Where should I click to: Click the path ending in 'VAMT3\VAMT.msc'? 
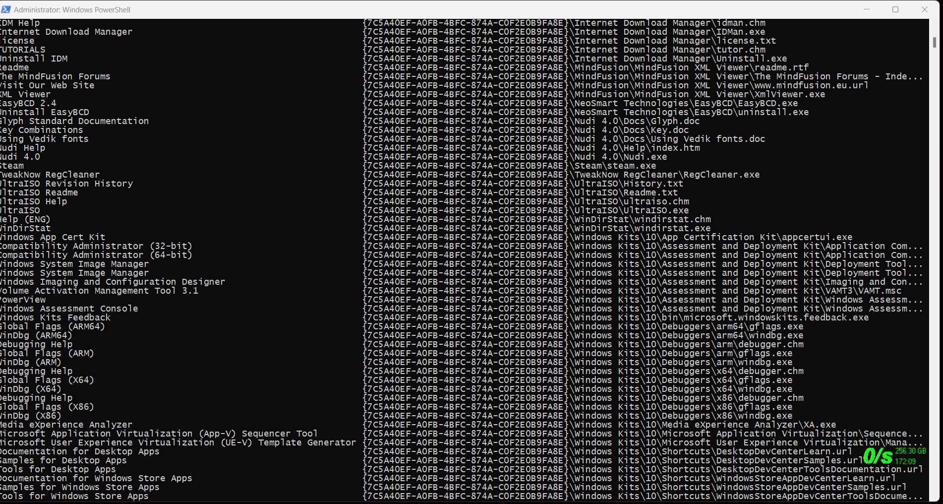click(633, 291)
